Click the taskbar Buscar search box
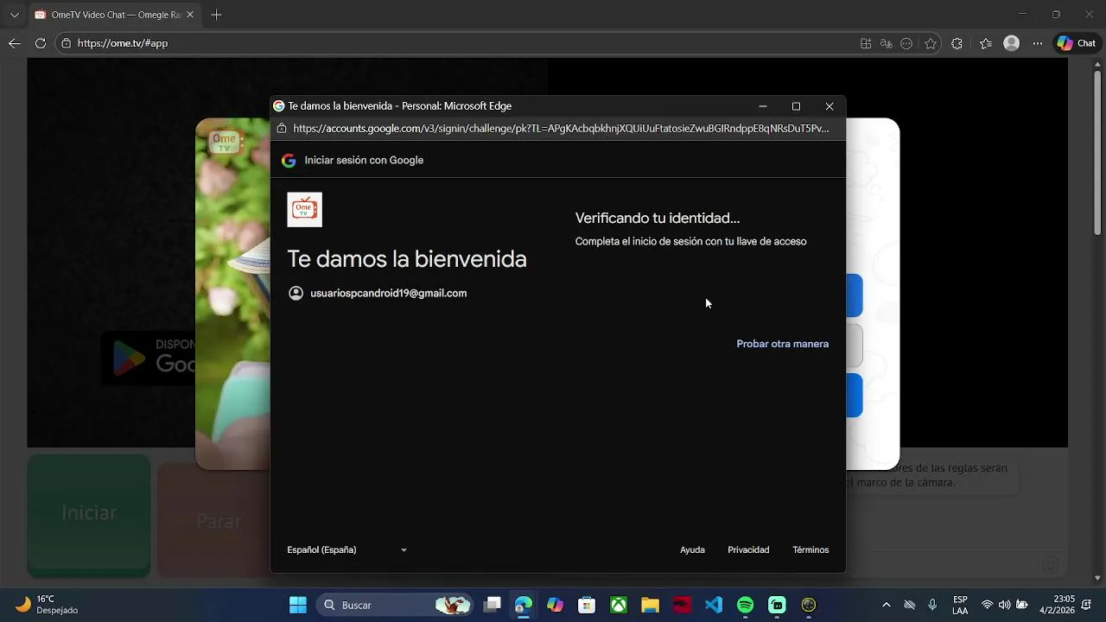 click(395, 605)
